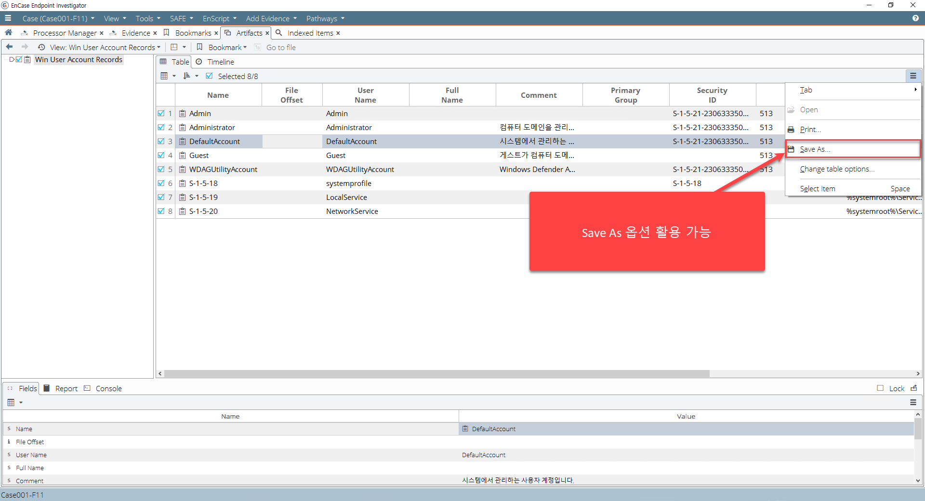
Task: Click the sort order icon in table toolbar
Action: 187,76
